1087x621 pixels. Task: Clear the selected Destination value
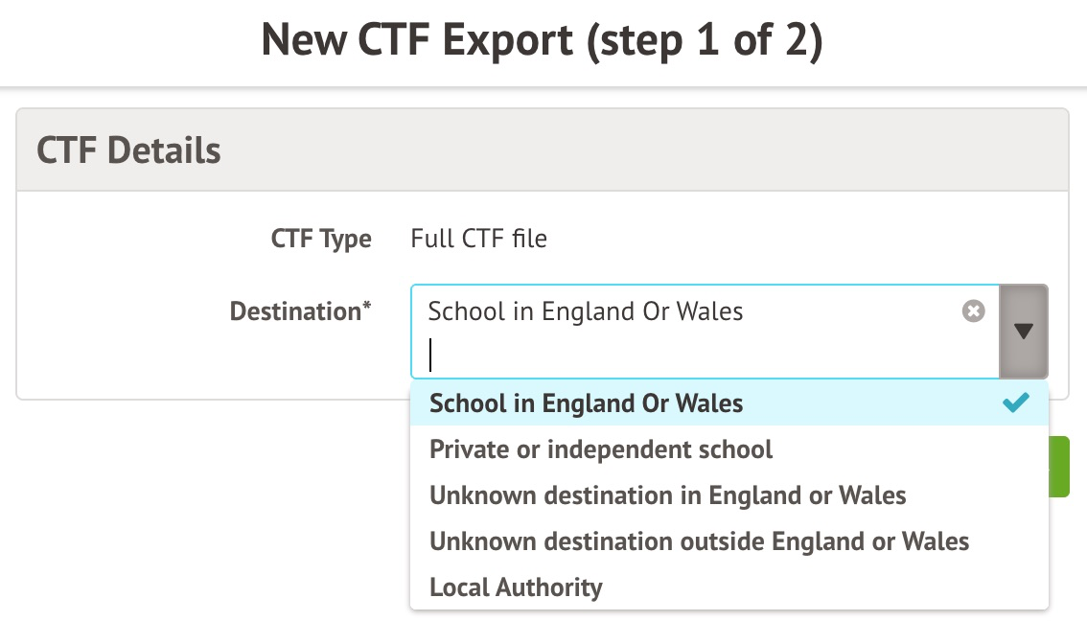[973, 311]
